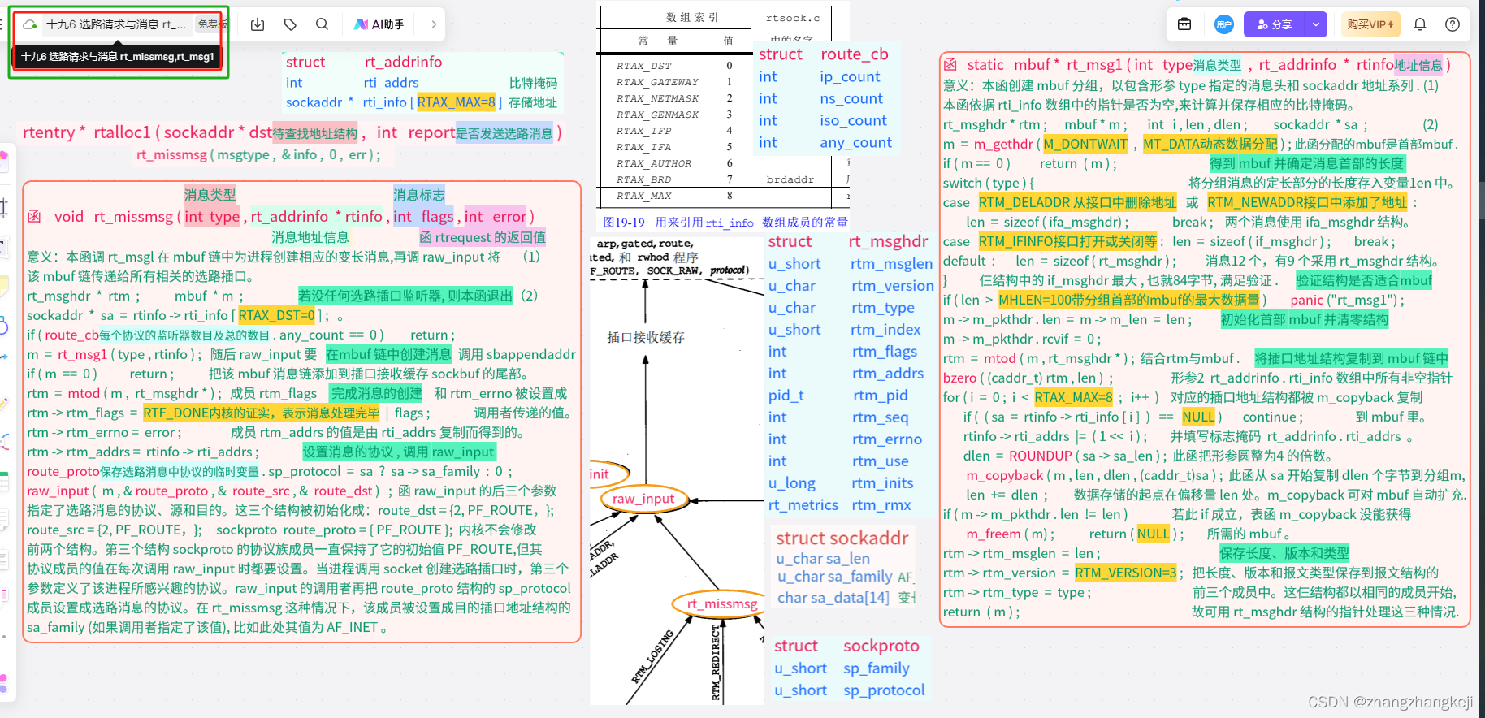Open notifications bell icon
The height and width of the screenshot is (718, 1485).
pyautogui.click(x=1420, y=24)
